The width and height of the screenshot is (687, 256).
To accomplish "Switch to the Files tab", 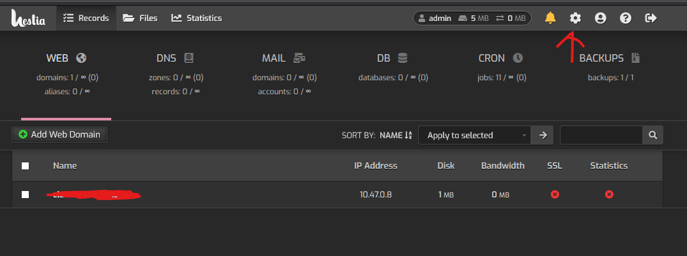I will tap(140, 18).
